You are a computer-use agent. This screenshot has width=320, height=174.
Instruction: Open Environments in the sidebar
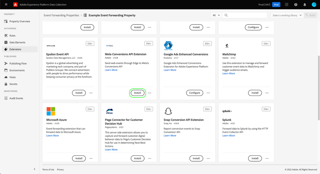[x=20, y=70]
